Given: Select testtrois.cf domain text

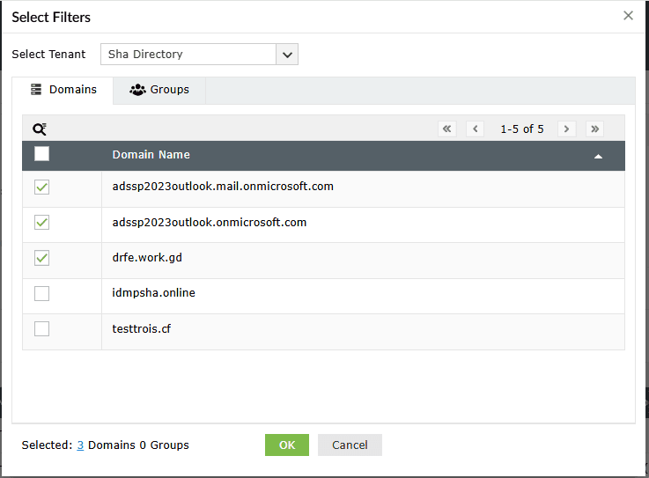Looking at the screenshot, I should (x=142, y=329).
